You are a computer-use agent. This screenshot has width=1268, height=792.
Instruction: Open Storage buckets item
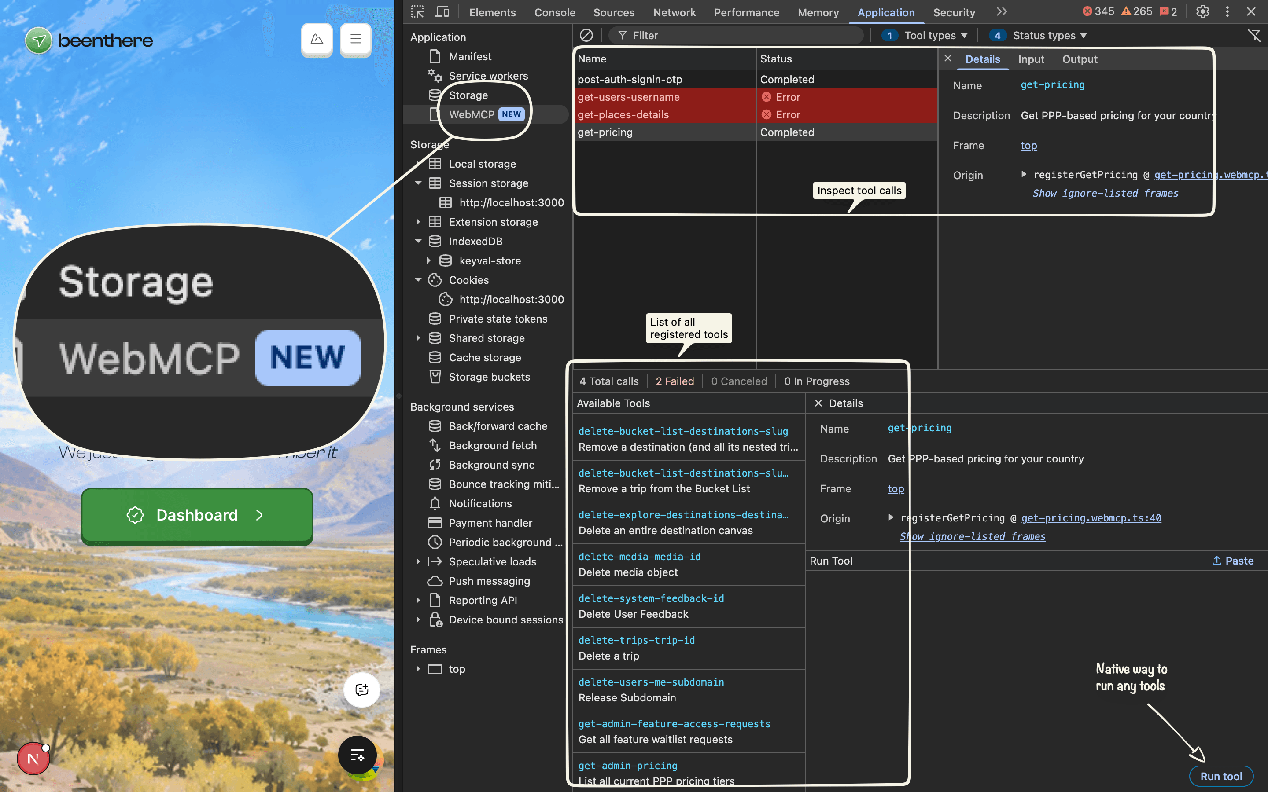pos(489,377)
